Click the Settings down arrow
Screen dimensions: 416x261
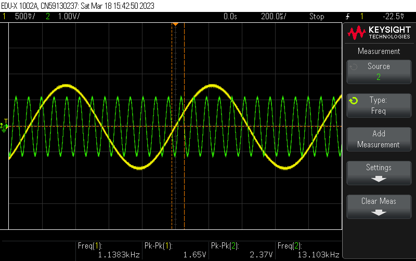click(379, 179)
